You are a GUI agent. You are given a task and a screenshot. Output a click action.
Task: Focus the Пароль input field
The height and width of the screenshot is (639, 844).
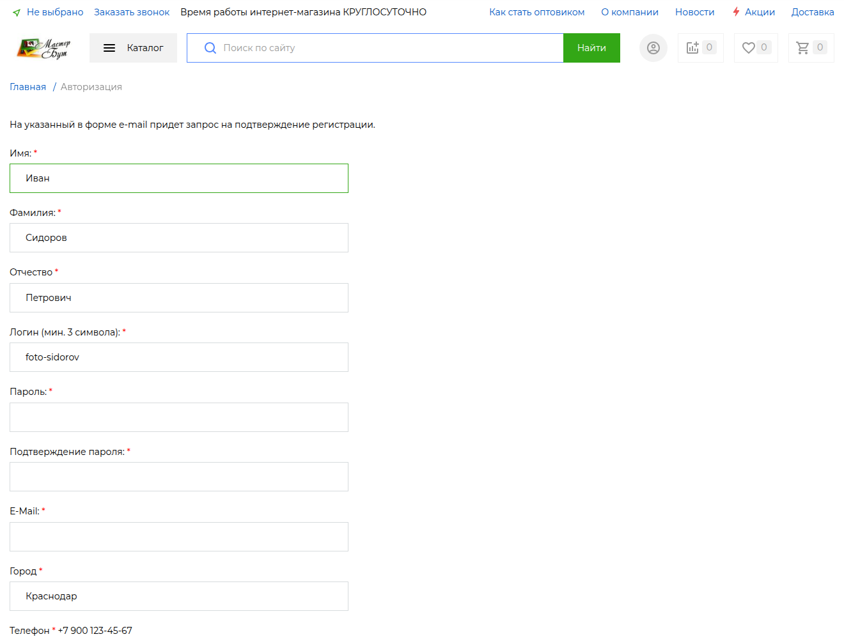[x=179, y=417]
